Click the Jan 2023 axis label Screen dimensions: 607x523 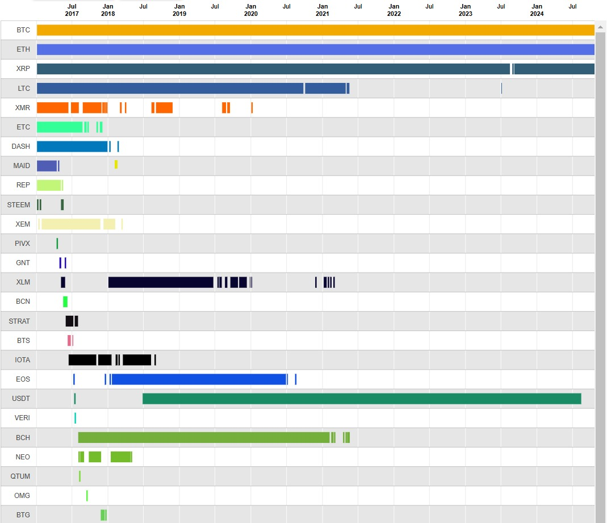(466, 10)
